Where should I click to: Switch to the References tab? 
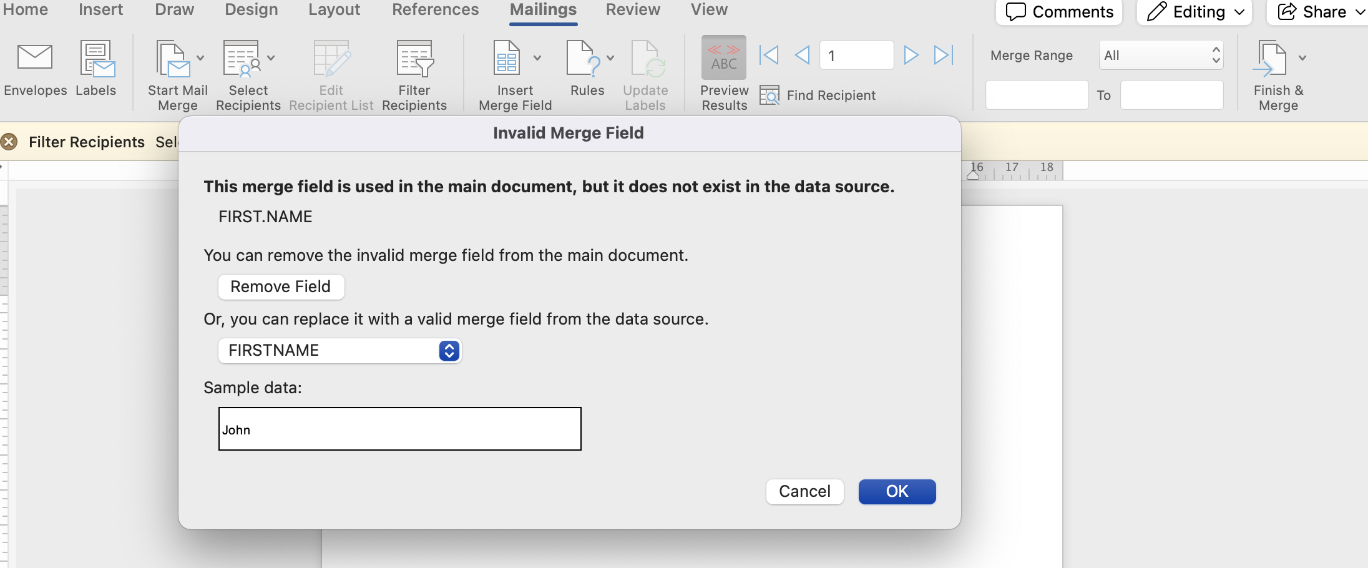pos(436,9)
